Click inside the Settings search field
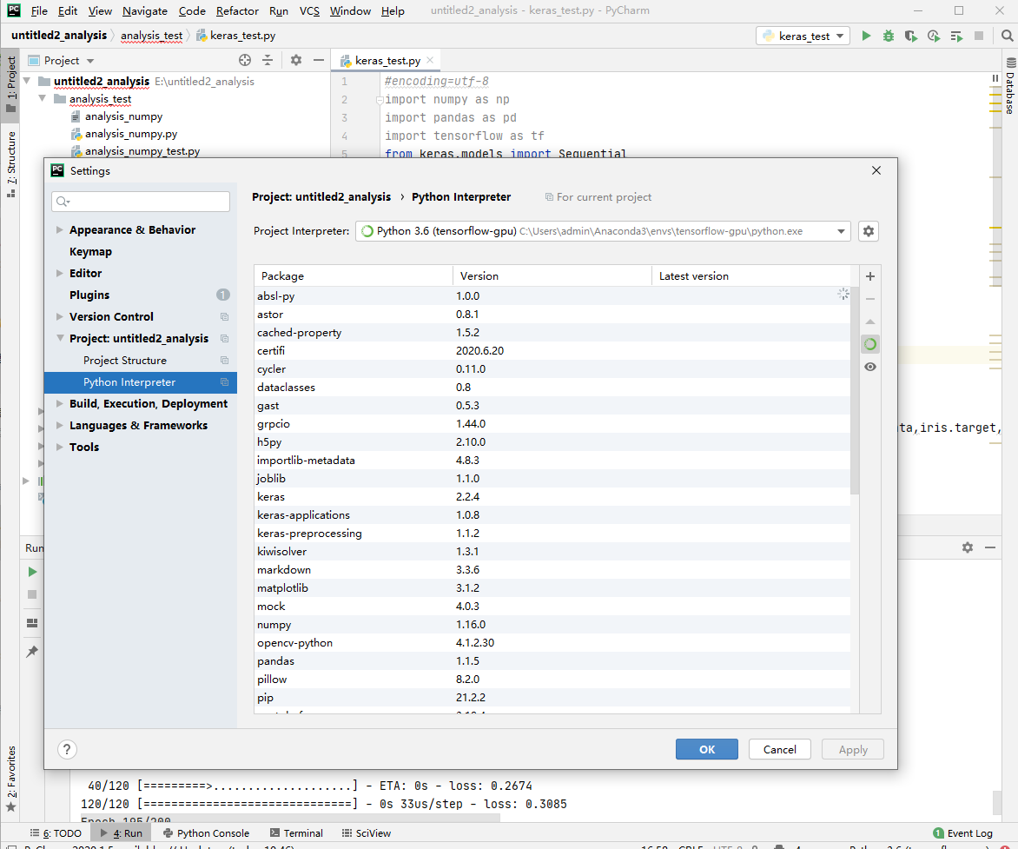The image size is (1018, 849). (x=140, y=202)
